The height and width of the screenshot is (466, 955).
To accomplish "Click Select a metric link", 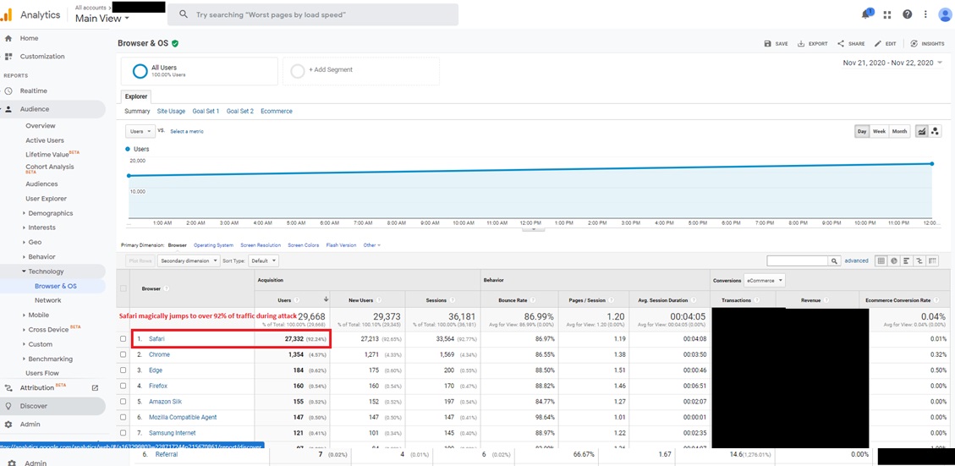I will pos(187,131).
